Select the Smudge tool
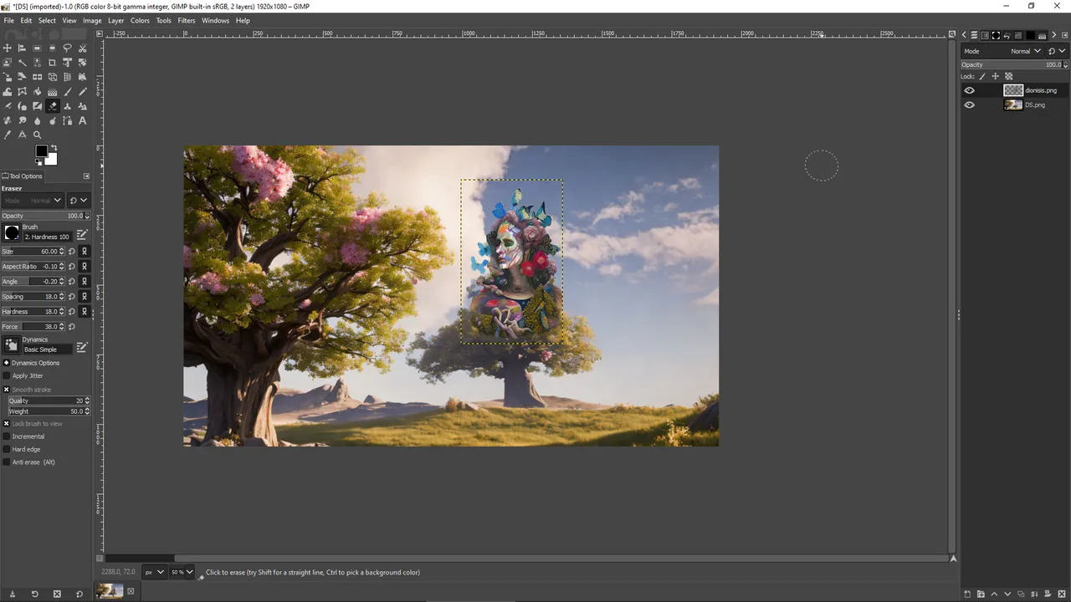 click(x=22, y=120)
